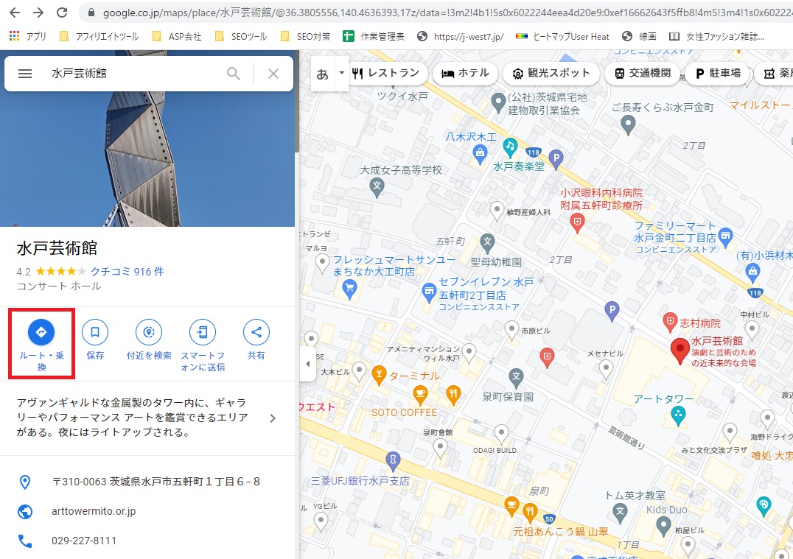Click the 元祖あんこう鍋 山翠 restaurant marker

530,513
